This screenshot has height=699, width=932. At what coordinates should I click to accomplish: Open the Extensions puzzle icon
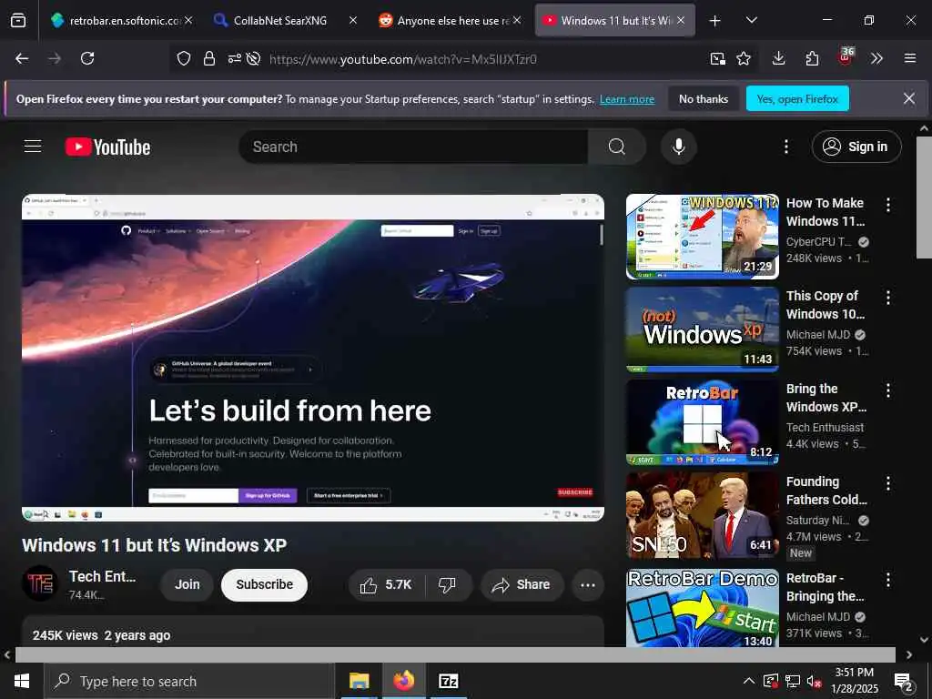[x=812, y=58]
